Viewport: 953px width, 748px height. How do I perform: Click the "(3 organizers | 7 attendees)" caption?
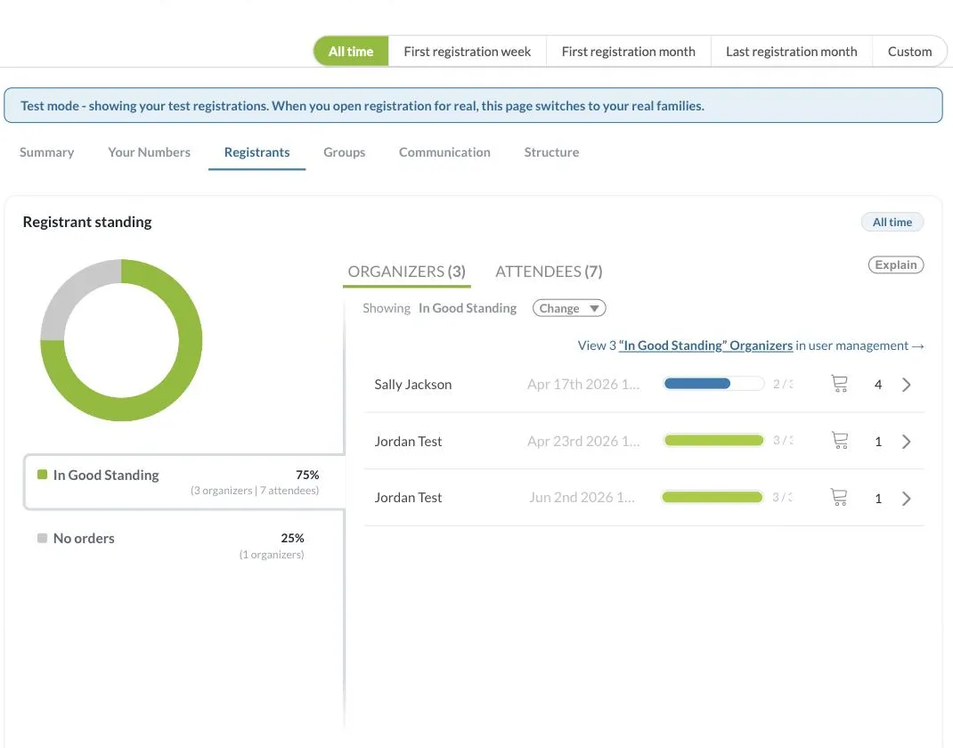[x=255, y=491]
